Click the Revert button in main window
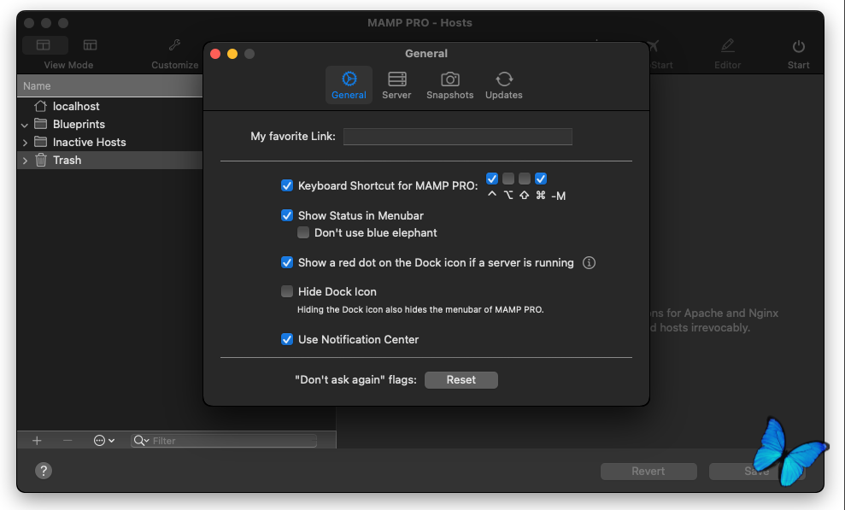Screen dimensions: 845x510 point(648,472)
